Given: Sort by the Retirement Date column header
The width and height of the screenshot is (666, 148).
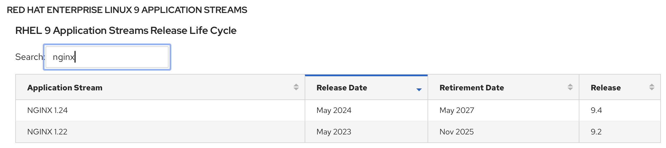Looking at the screenshot, I should 471,88.
